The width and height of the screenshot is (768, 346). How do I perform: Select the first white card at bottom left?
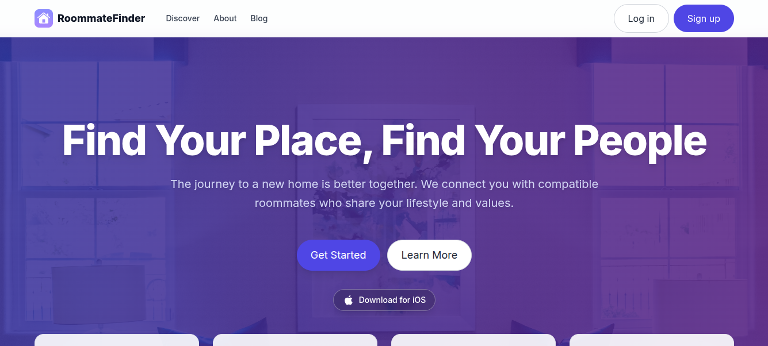tap(117, 340)
